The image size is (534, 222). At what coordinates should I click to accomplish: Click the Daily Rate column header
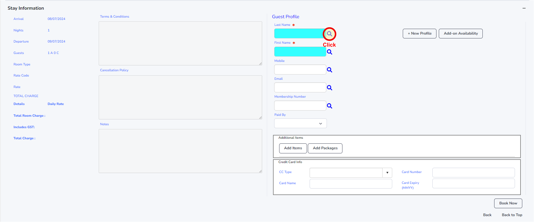[x=56, y=104]
